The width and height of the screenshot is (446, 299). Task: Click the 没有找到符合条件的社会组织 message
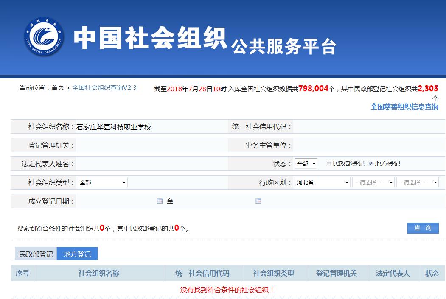pos(227,290)
